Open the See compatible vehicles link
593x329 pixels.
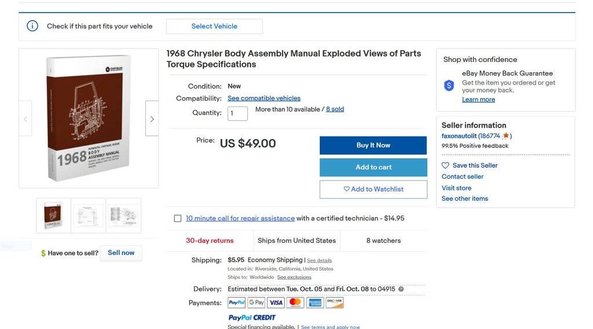coord(264,98)
